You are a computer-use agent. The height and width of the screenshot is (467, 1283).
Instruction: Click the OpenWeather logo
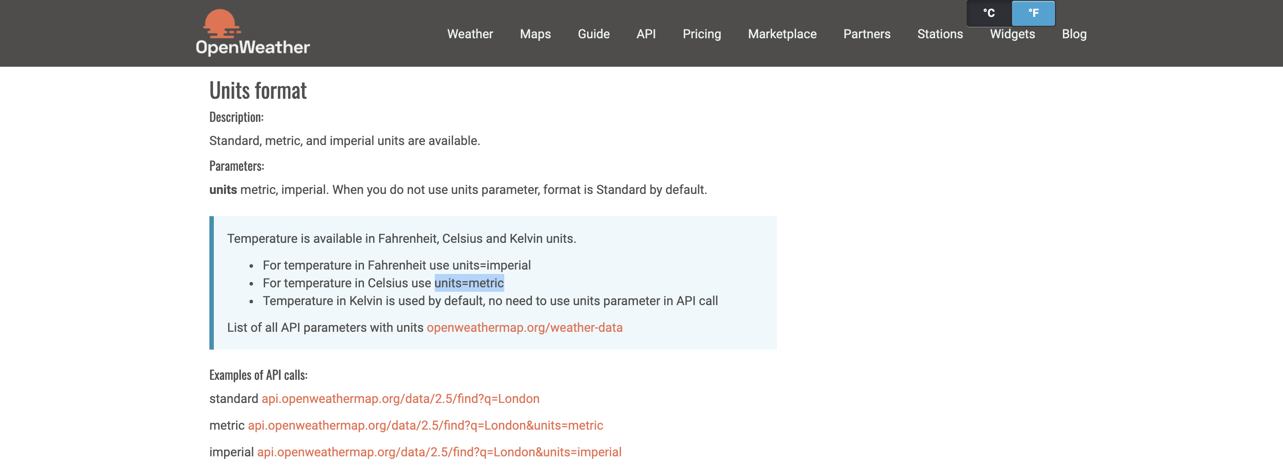pyautogui.click(x=253, y=32)
